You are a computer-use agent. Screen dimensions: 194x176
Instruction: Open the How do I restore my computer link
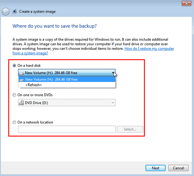click(x=149, y=49)
